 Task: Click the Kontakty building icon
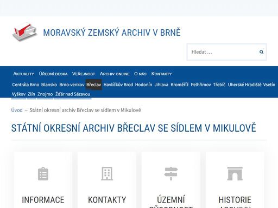pyautogui.click(x=107, y=174)
